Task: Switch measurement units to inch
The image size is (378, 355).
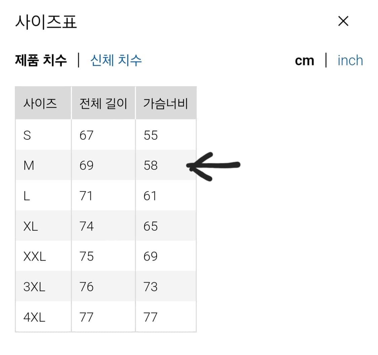Action: (350, 60)
